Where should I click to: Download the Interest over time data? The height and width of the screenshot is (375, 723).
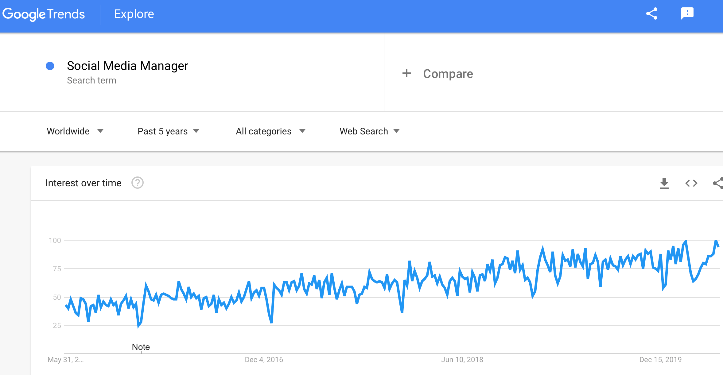pos(664,183)
